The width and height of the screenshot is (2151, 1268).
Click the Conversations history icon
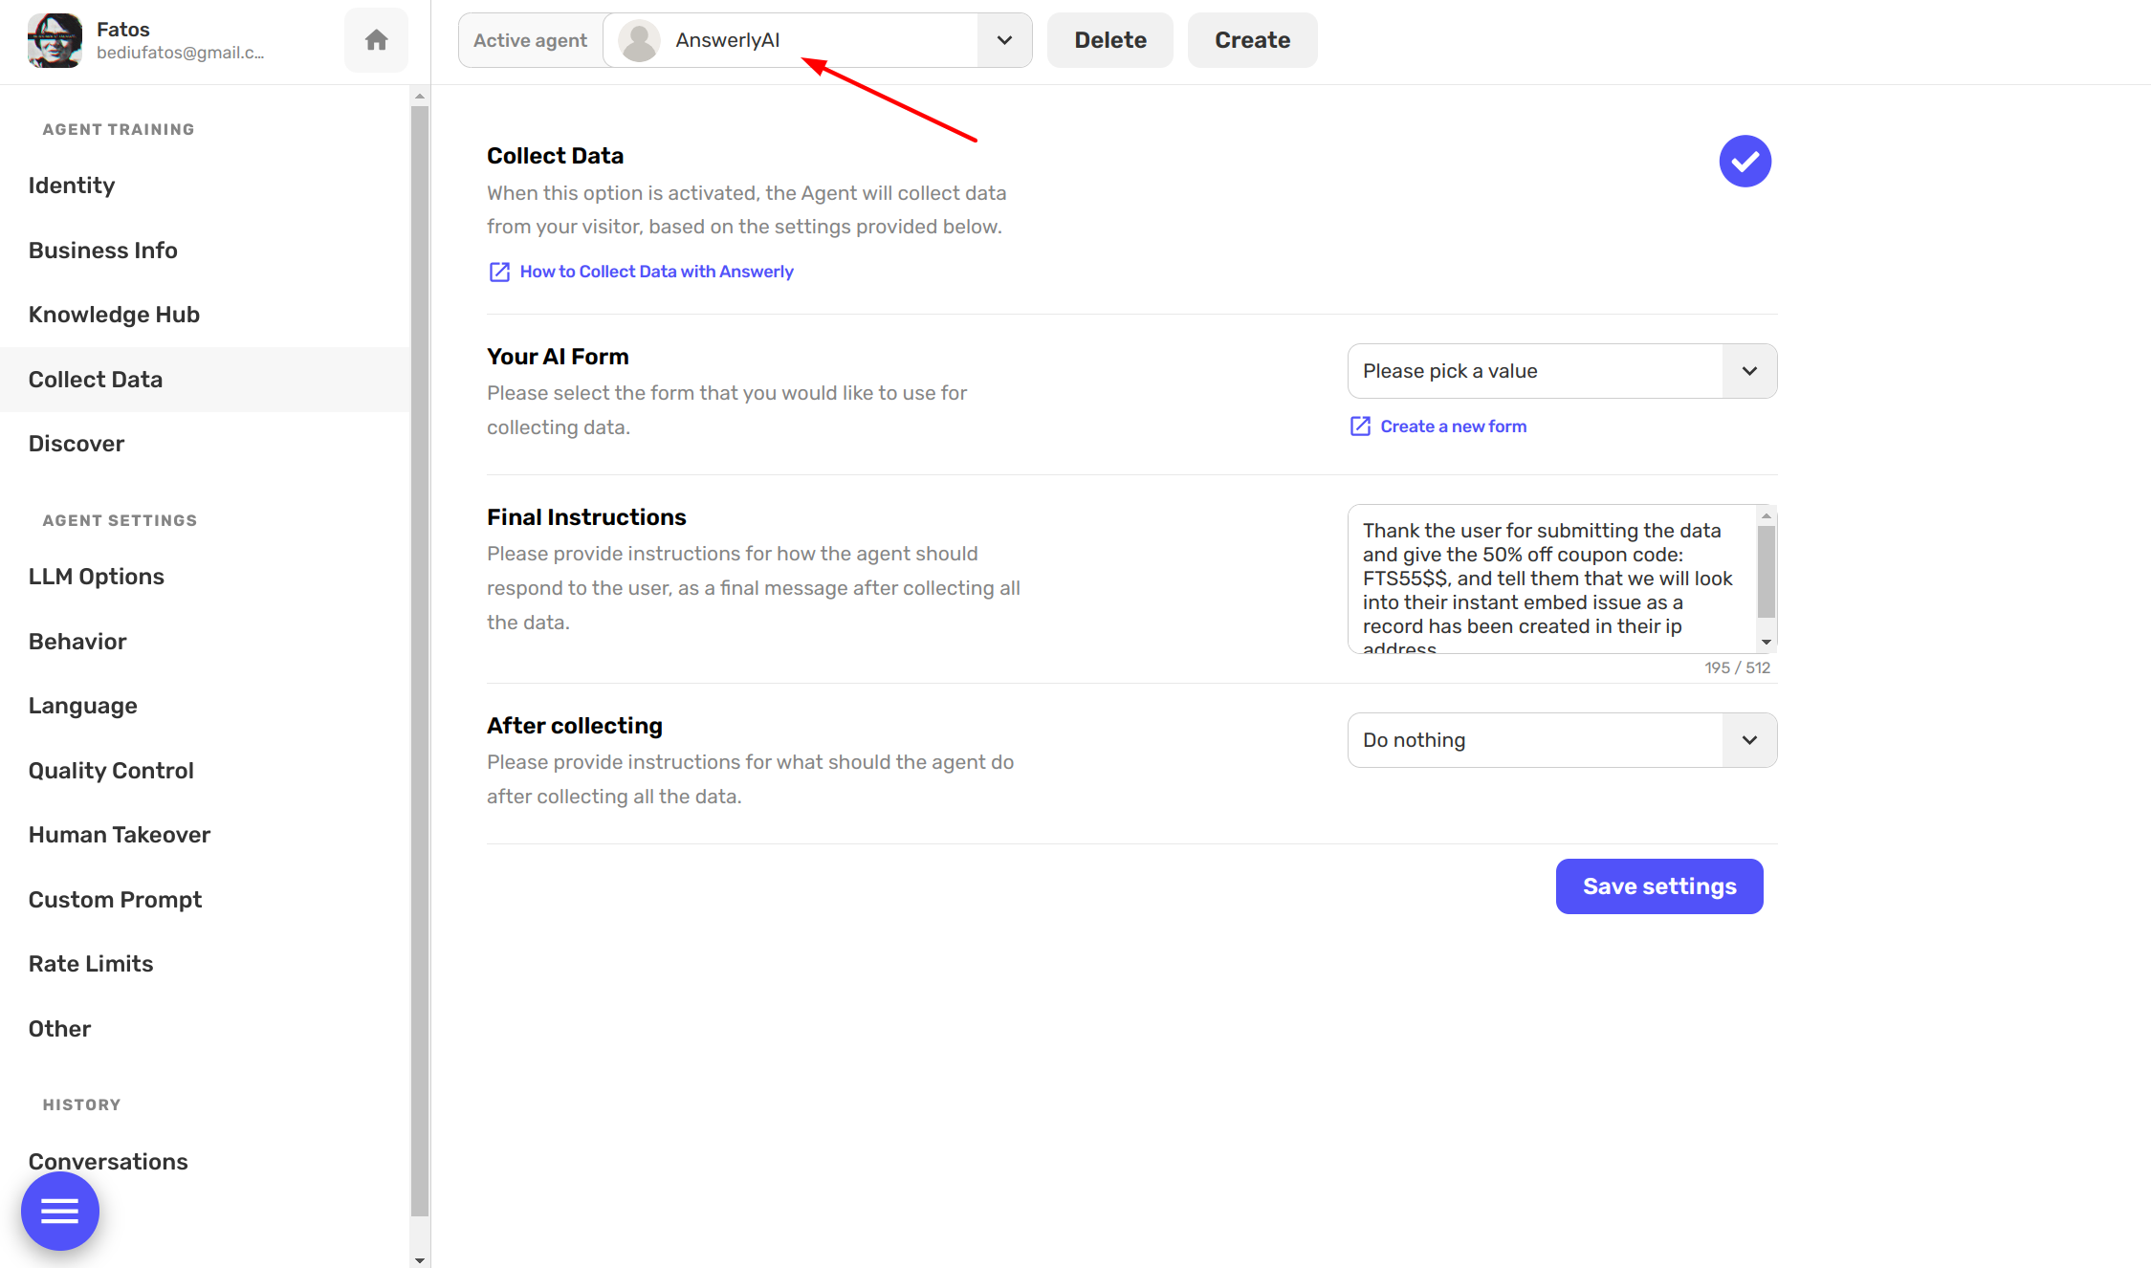click(x=109, y=1163)
